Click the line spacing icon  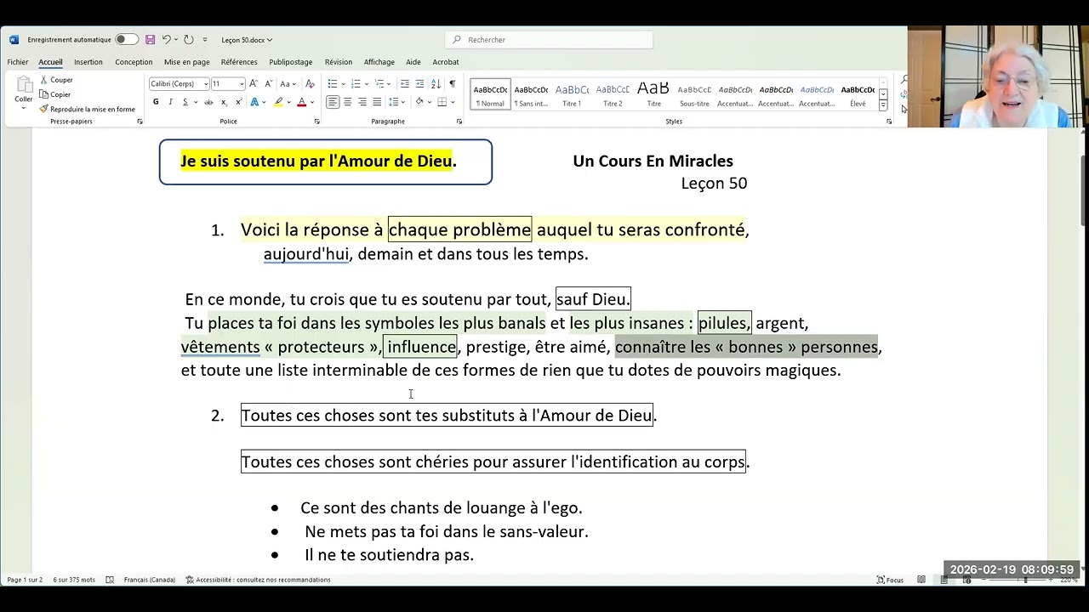point(393,102)
